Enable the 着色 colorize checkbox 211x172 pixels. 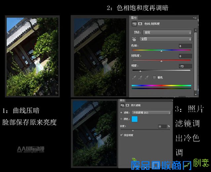pyautogui.click(x=154, y=77)
